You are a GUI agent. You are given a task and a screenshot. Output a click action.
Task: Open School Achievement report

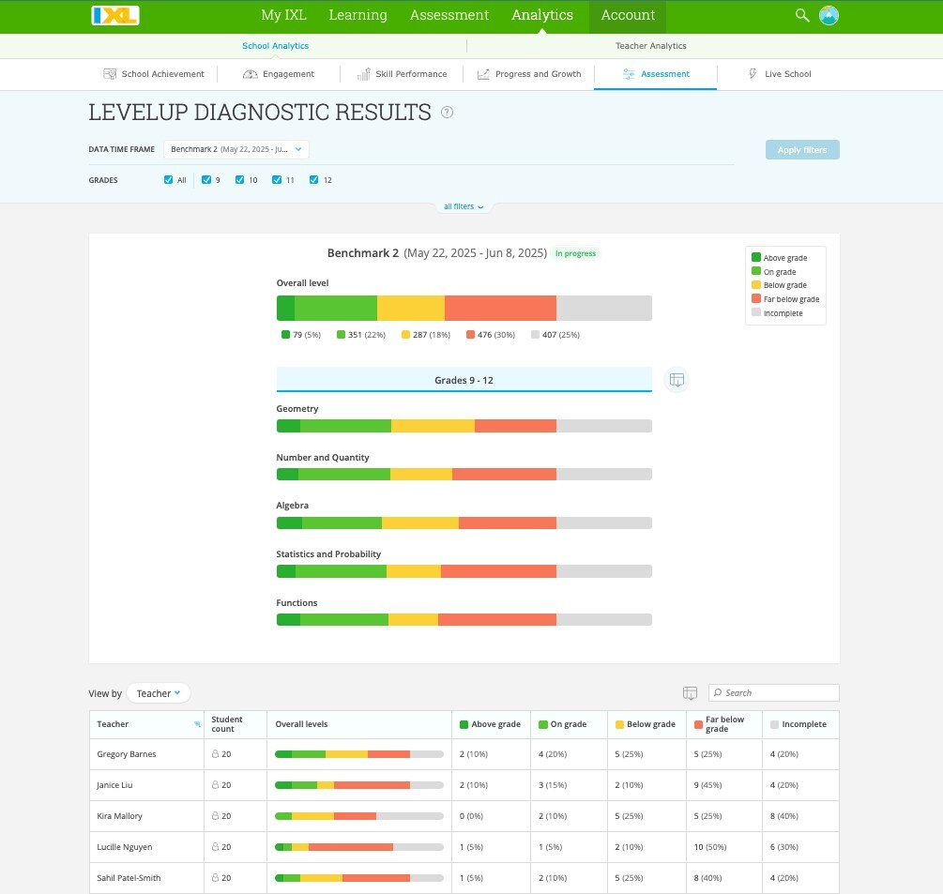[x=154, y=74]
